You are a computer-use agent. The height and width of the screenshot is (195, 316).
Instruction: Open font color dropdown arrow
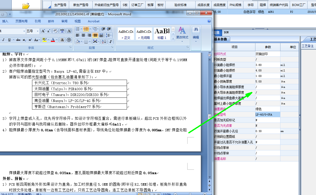point(57,40)
